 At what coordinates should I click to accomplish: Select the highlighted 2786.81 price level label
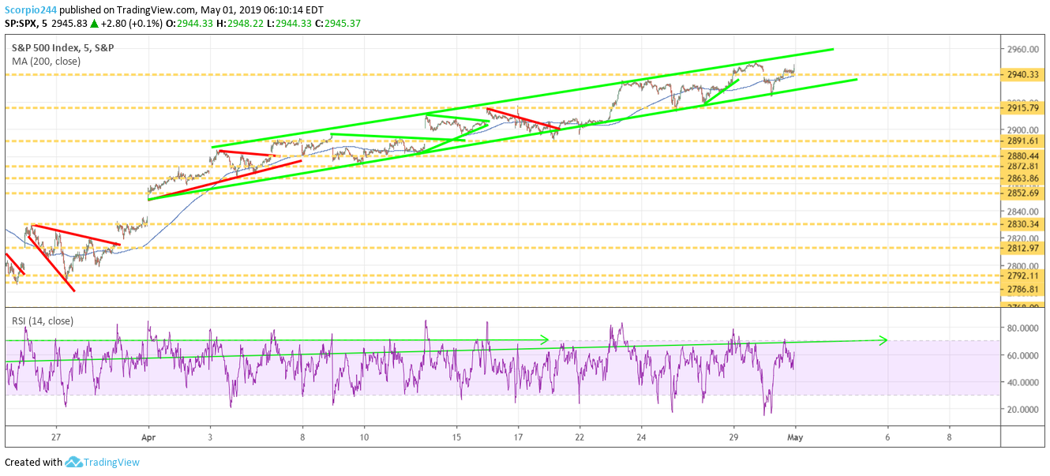1022,290
